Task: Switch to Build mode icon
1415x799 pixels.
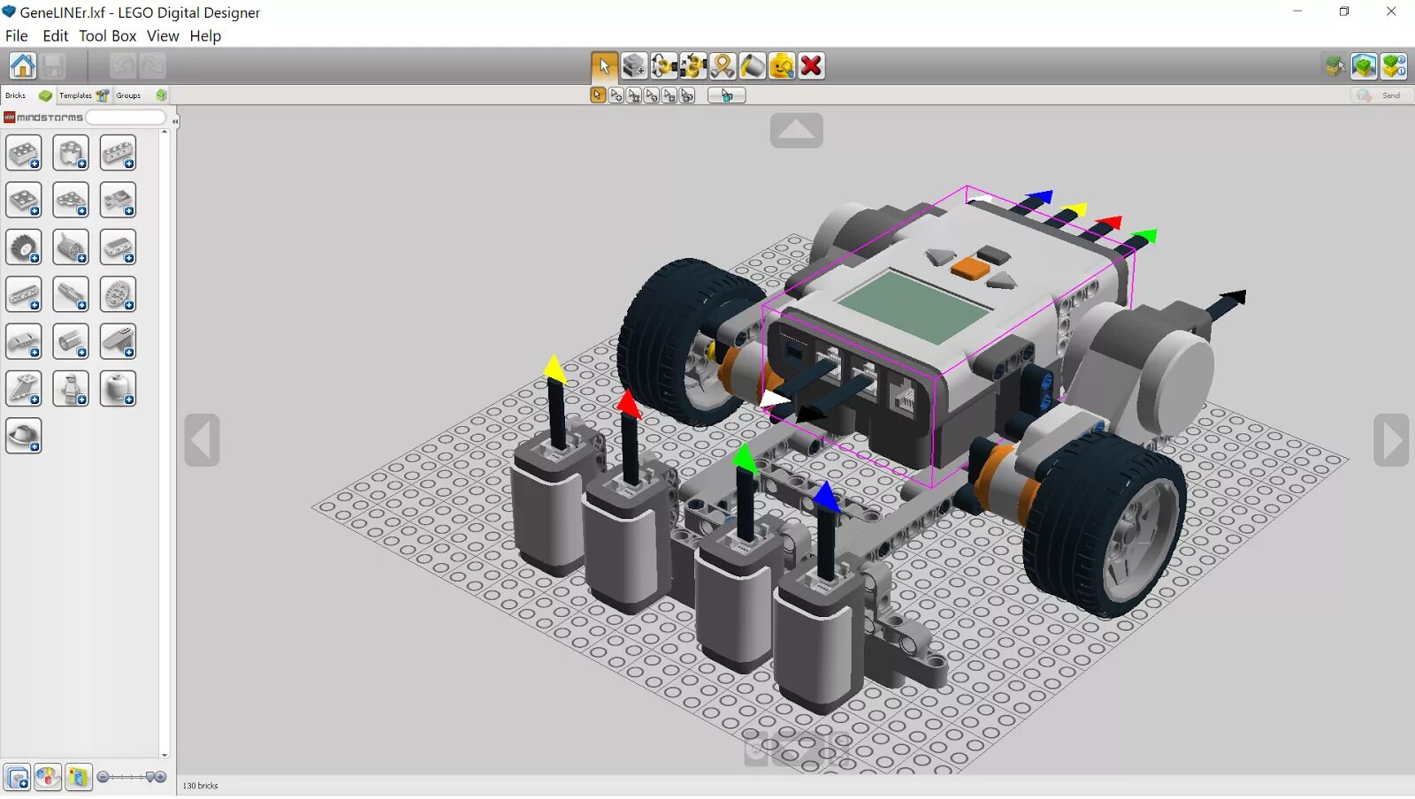Action: point(1335,66)
